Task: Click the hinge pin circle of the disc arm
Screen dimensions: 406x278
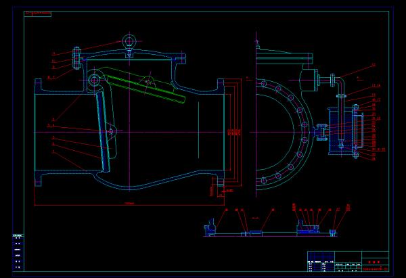Action: tap(94, 80)
